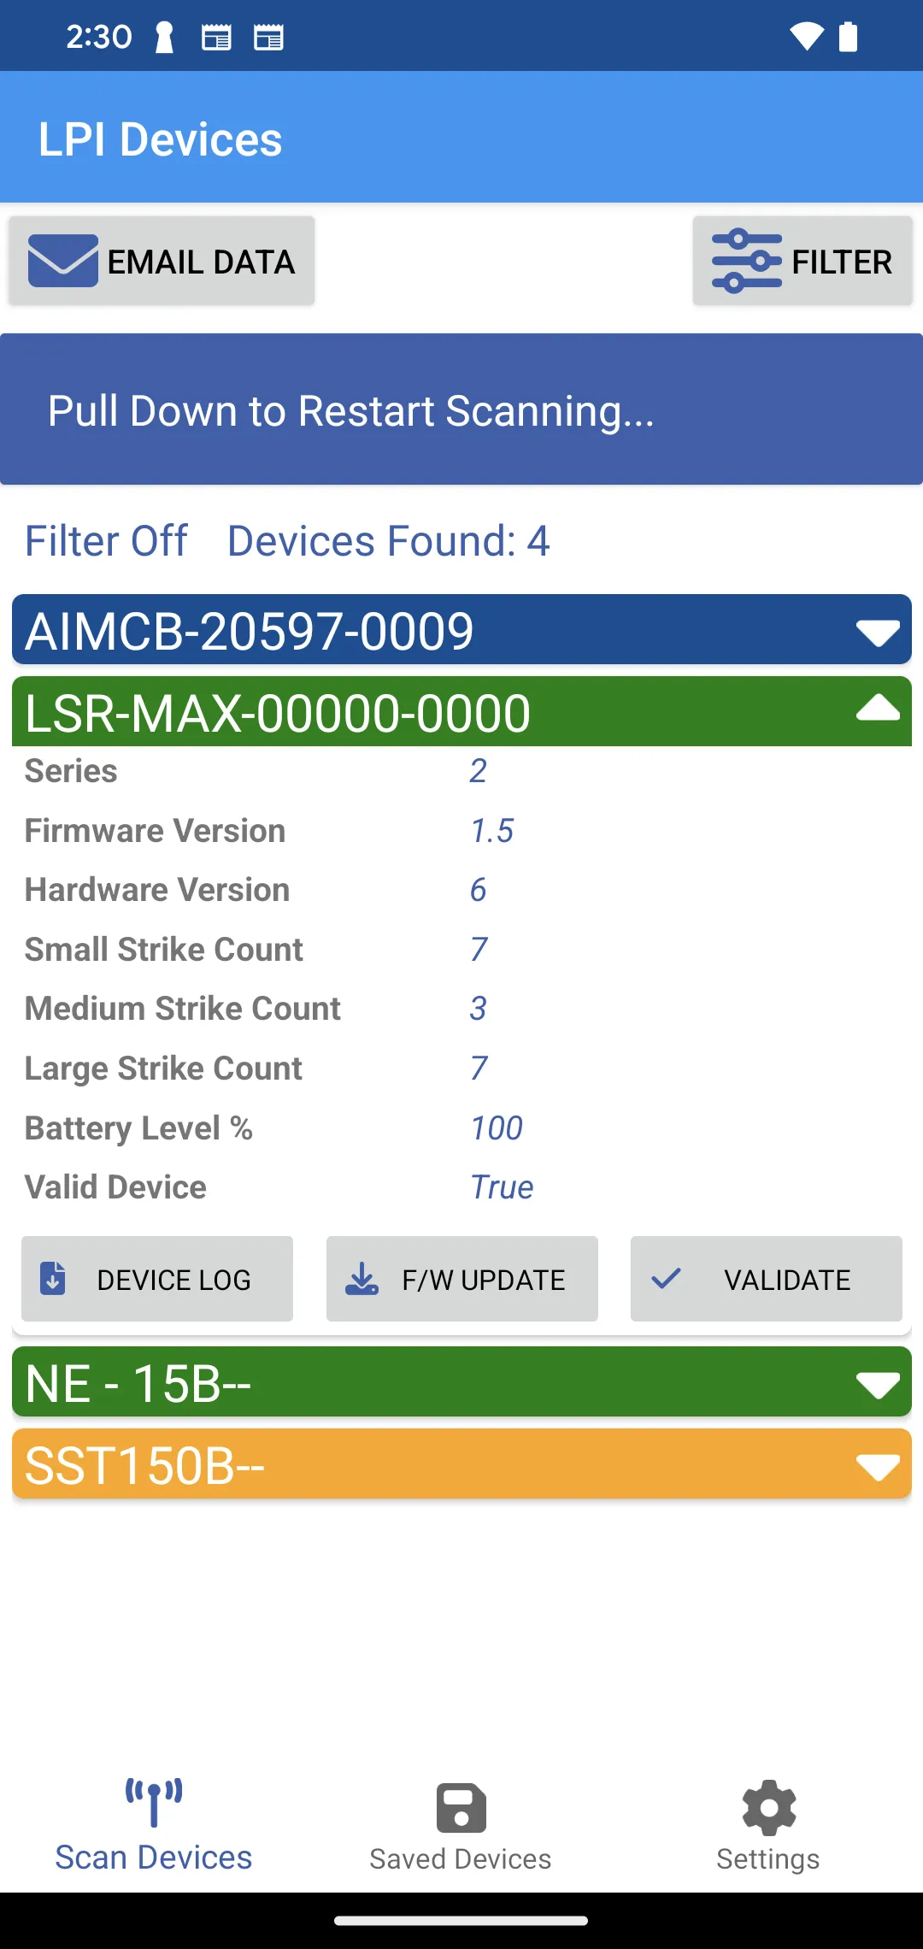Collapse the LSR-MAX-00000-0000 arrow
The height and width of the screenshot is (1949, 923).
(x=878, y=708)
